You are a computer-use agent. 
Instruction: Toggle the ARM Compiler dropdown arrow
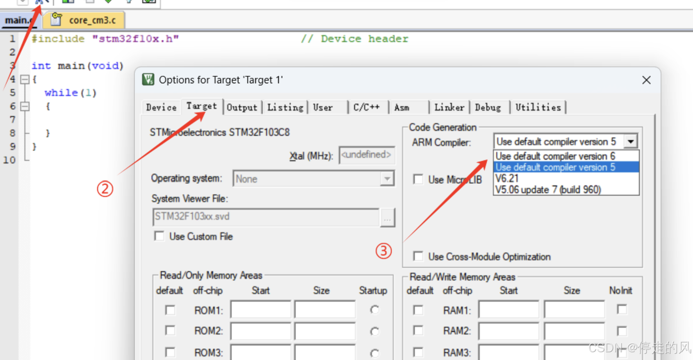pos(631,141)
